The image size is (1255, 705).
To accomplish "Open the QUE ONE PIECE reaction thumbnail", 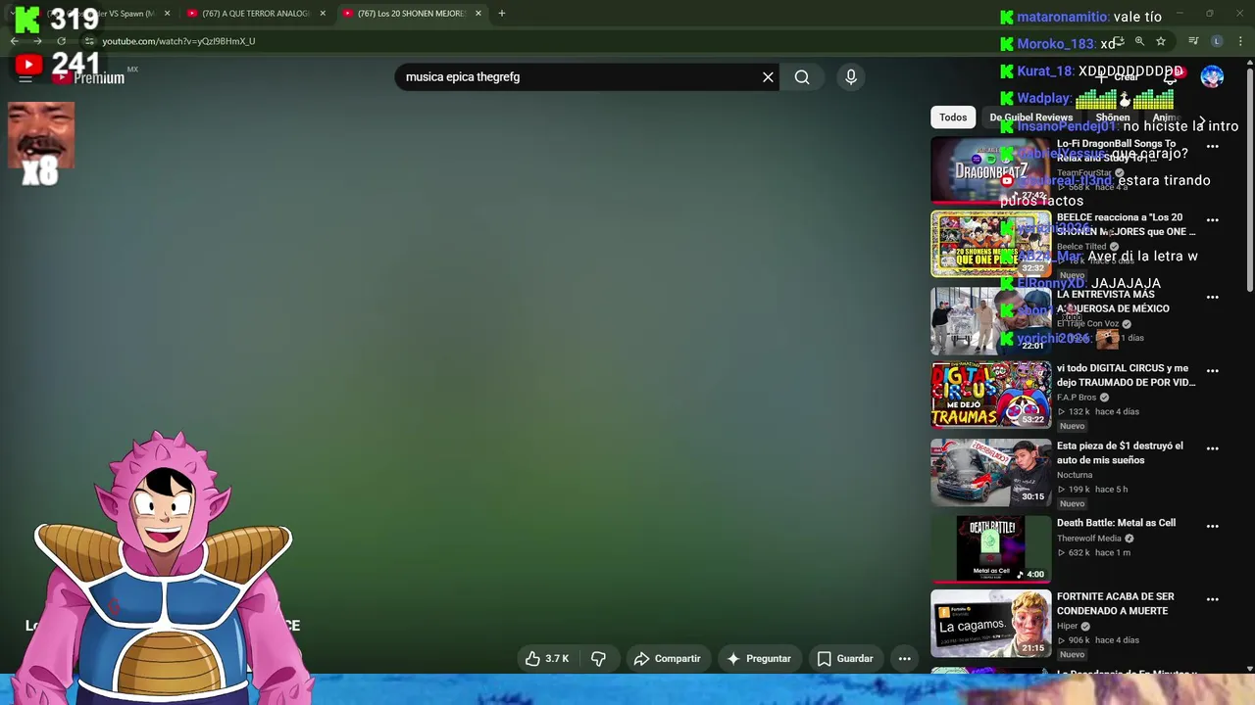I will click(990, 244).
